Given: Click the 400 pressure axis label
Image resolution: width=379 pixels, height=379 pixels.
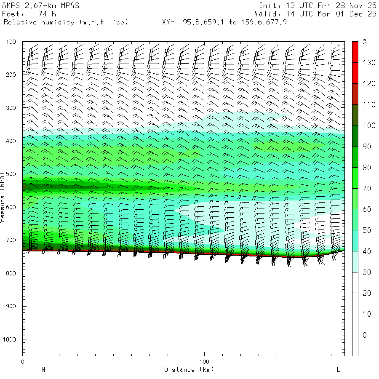Looking at the screenshot, I should [x=11, y=141].
